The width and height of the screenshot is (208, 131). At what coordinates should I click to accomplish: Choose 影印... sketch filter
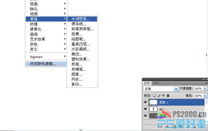click(82, 84)
